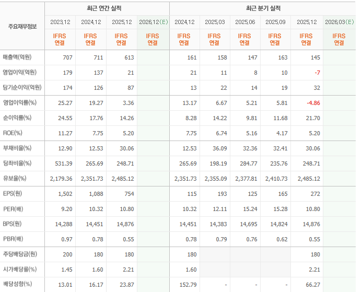Click the 최근 연간 실적 header
Screen dimensions: 362x292
coord(104,8)
